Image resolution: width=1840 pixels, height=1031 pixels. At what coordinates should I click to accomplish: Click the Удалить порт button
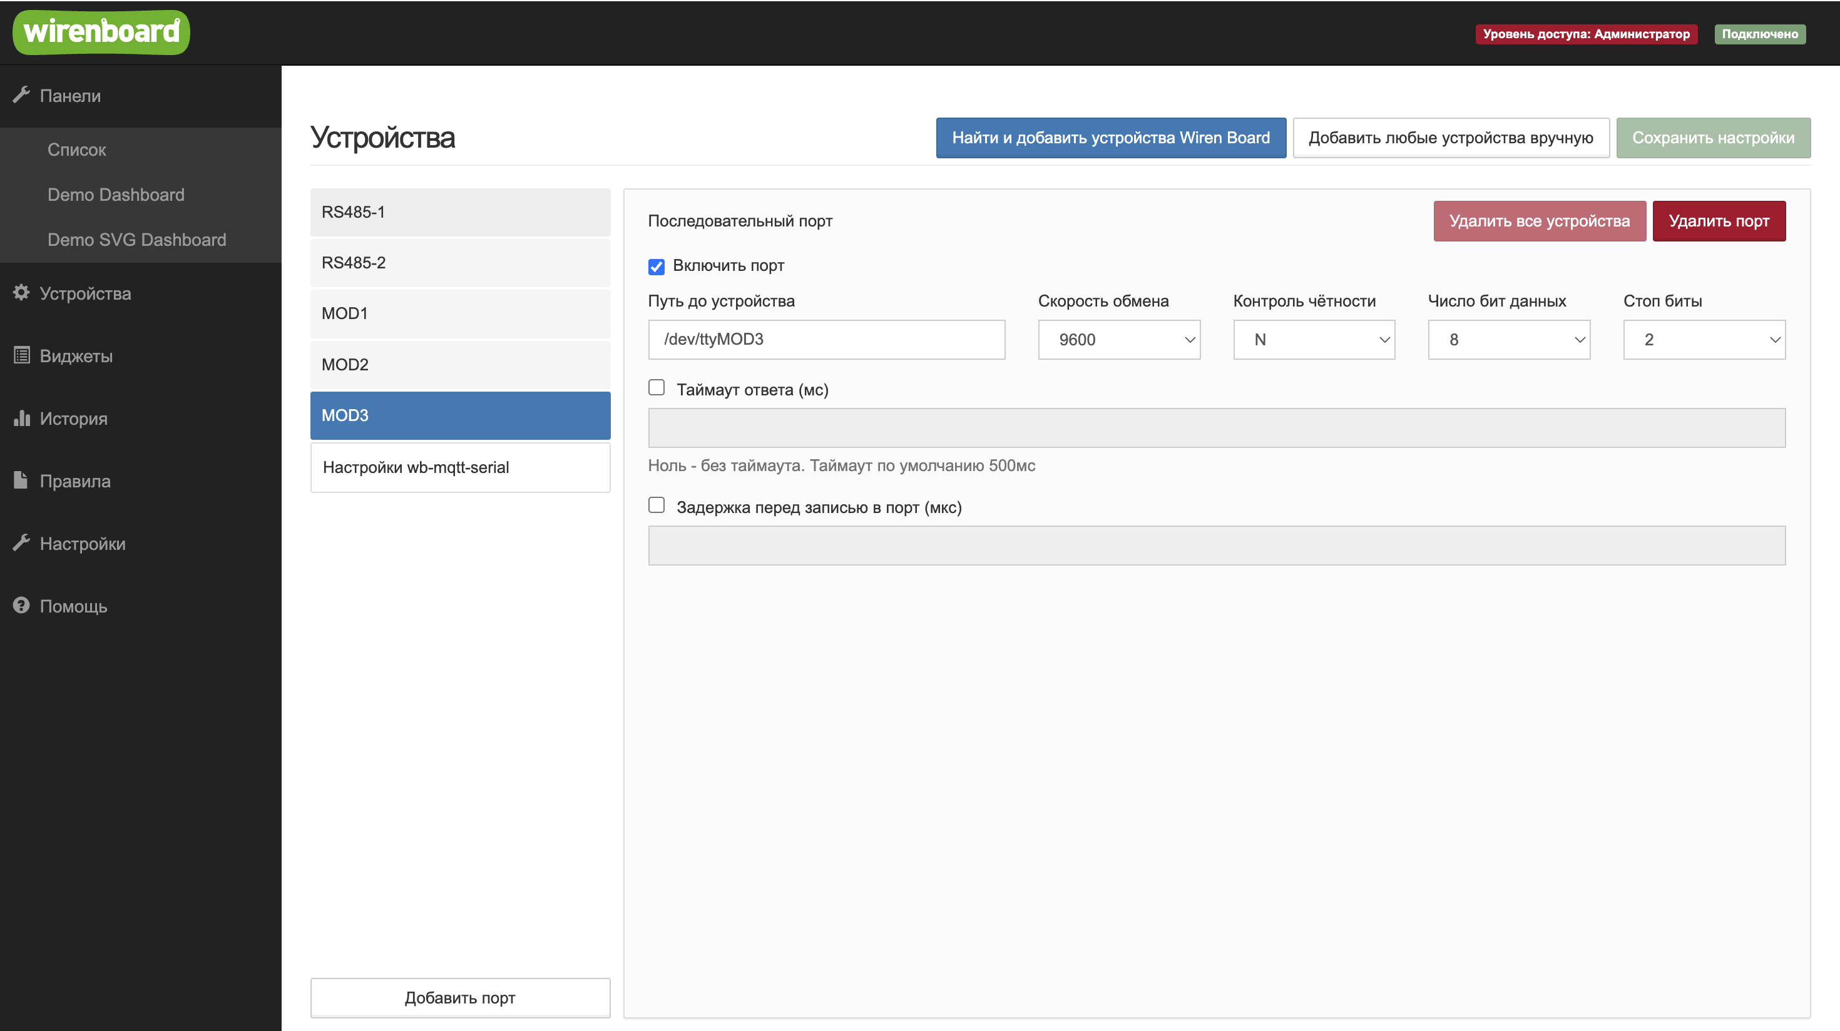pos(1718,221)
